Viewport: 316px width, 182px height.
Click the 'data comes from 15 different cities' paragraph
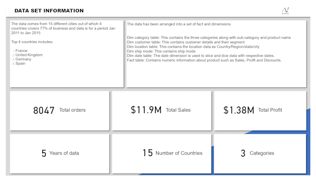[x=63, y=28]
